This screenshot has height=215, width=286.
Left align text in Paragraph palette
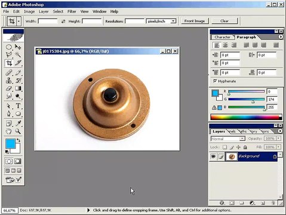pyautogui.click(x=216, y=45)
